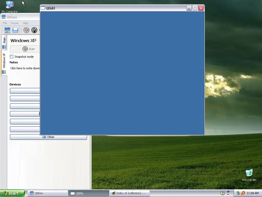
Task: Click the black stop icon in QtEmu toolbar
Action: tap(34, 30)
